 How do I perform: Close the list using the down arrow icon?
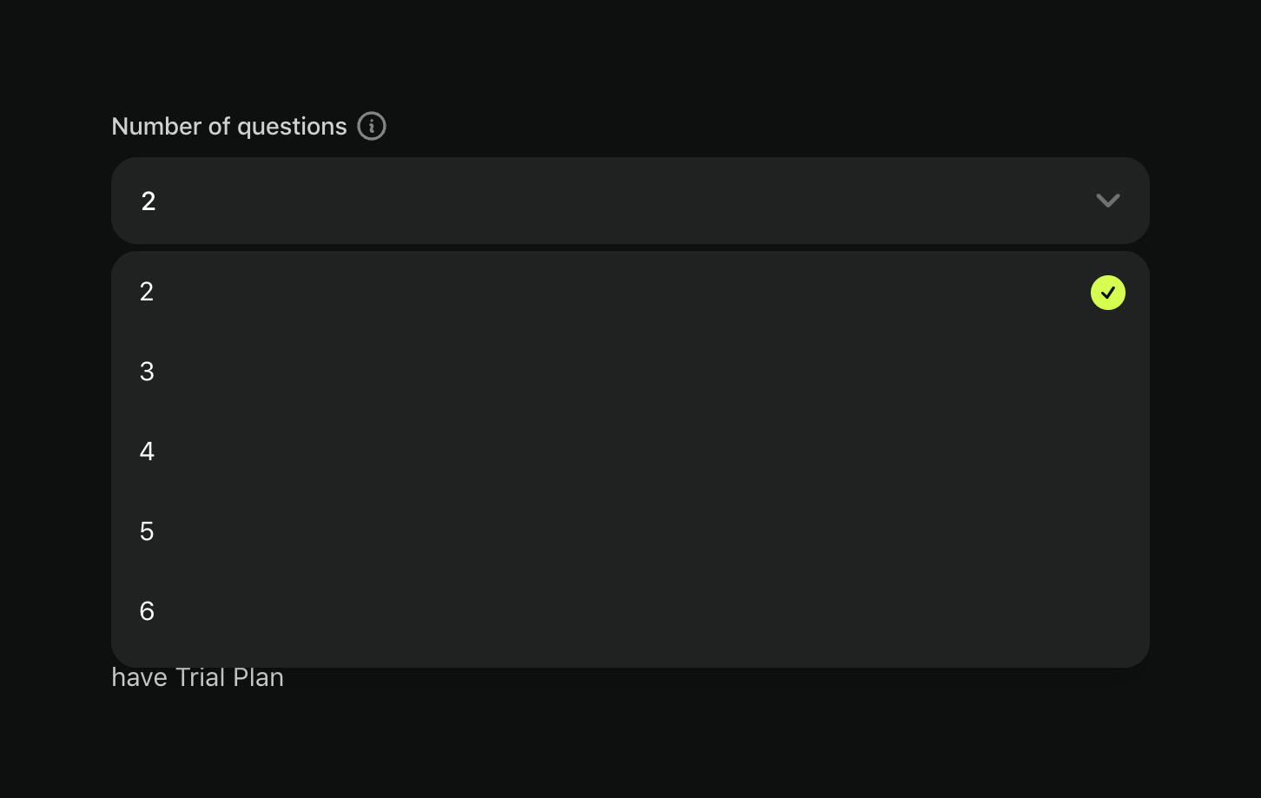(x=1107, y=201)
